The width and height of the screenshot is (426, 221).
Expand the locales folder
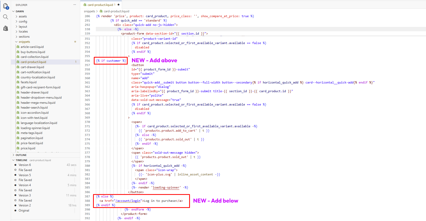tap(16, 31)
